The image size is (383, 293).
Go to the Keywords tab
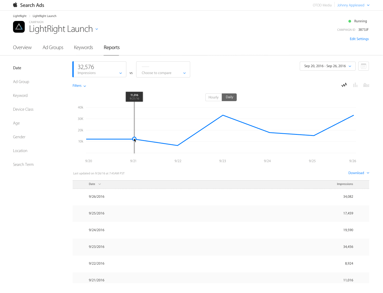click(x=83, y=48)
